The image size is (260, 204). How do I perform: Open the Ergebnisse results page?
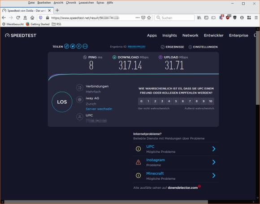click(x=173, y=47)
